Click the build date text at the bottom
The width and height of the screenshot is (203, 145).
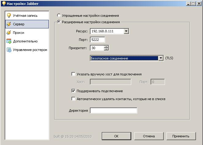point(73,136)
